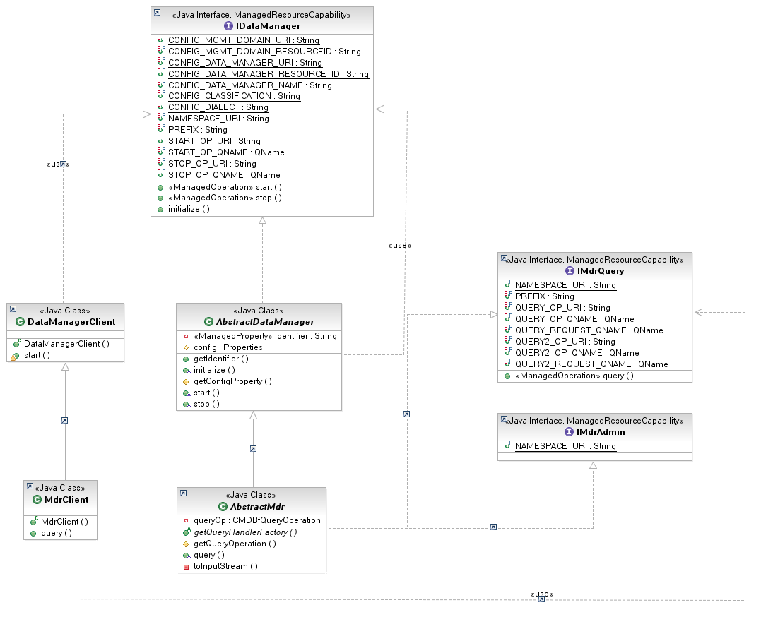
Task: Select the queryOp : CMDBfQueryOperation attribute
Action: pos(256,520)
